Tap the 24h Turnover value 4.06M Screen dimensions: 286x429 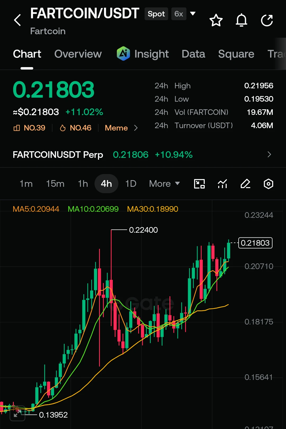[262, 125]
